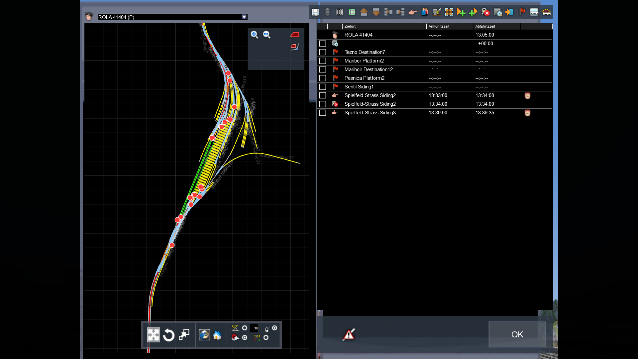
Task: Click the alarm clock on 13:33:00 row
Action: point(527,96)
